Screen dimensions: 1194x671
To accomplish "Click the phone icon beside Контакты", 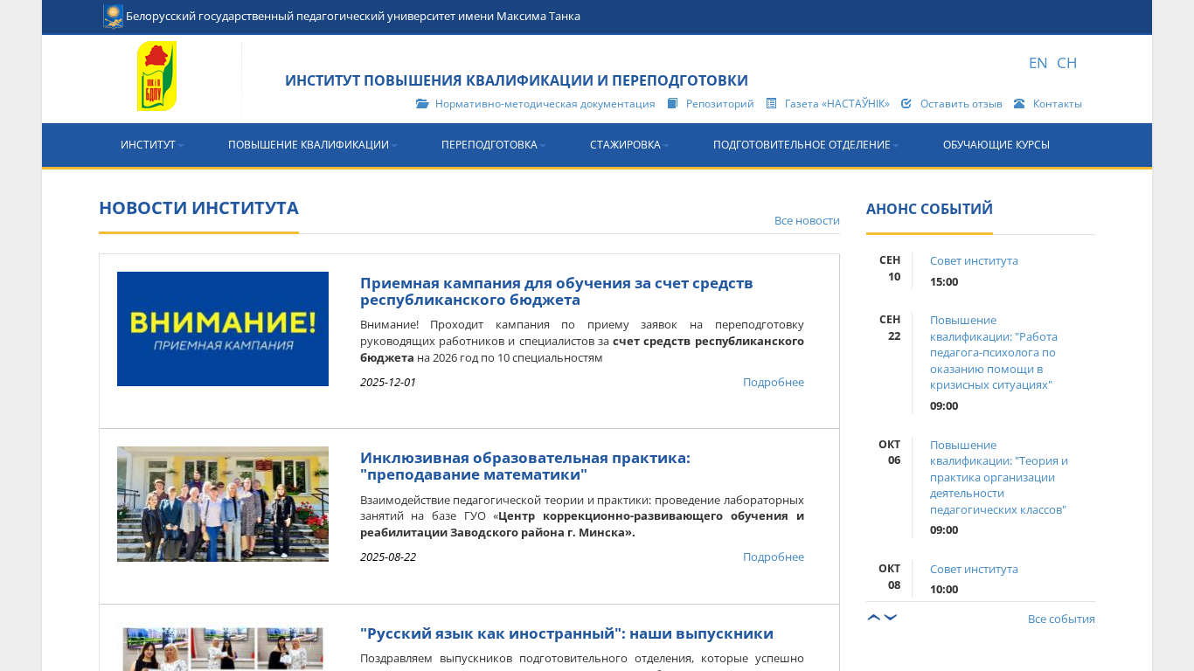I will click(x=1019, y=103).
